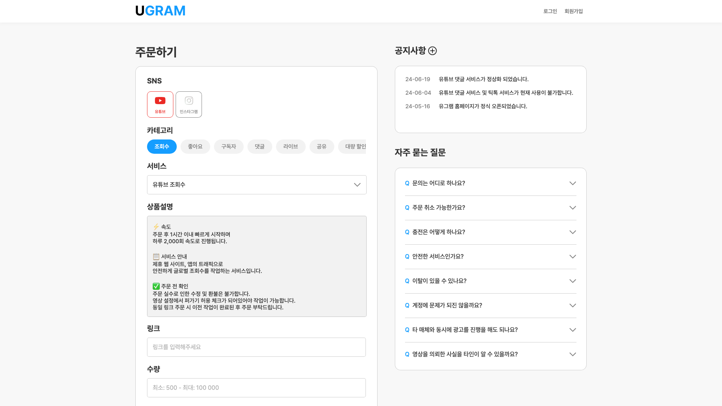Viewport: 722px width, 406px height.
Task: Click the plus icon next to 공지사항
Action: tap(432, 51)
